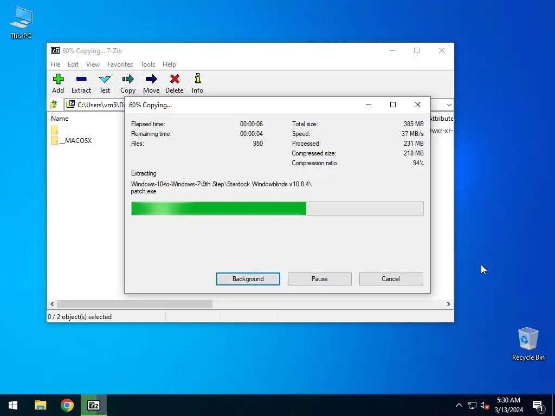555x416 pixels.
Task: Click the 7-Zip taskbar icon
Action: click(x=93, y=405)
